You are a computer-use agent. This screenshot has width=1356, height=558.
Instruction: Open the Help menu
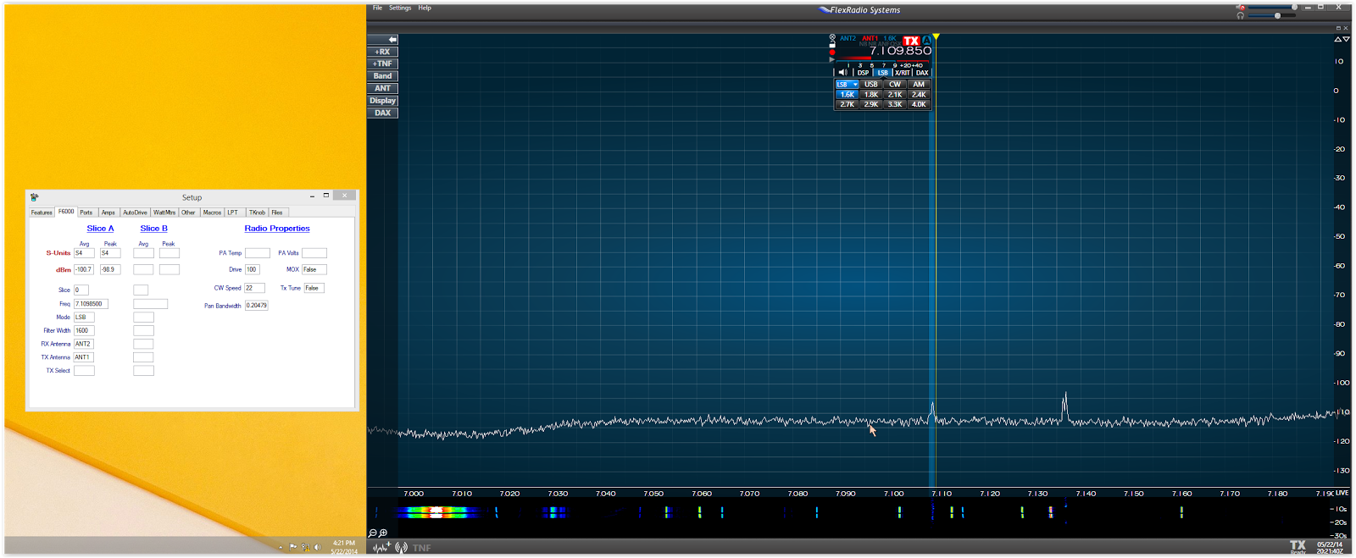425,8
